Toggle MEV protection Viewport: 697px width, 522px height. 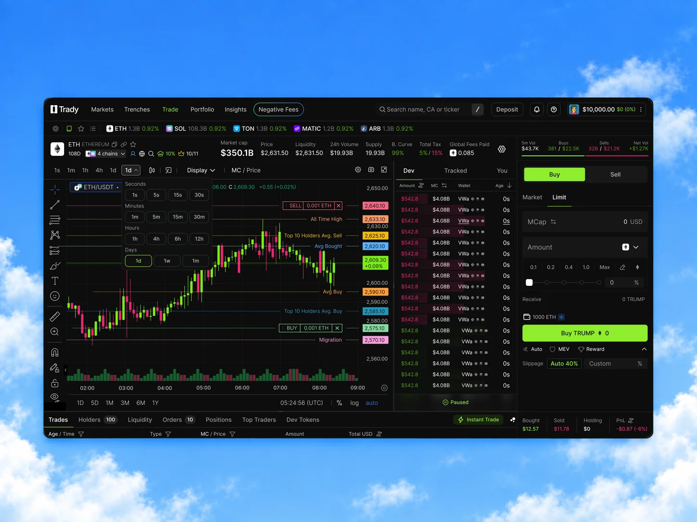coord(559,349)
